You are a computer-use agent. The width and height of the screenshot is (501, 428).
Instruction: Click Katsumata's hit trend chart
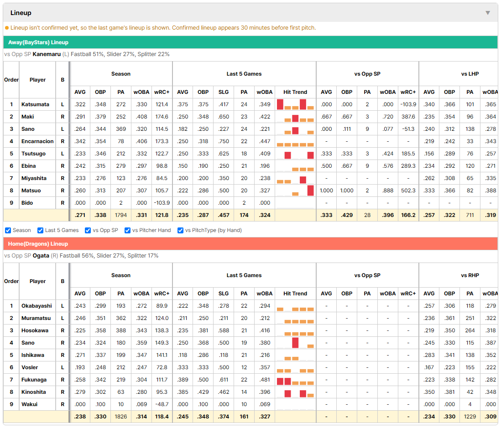coord(295,104)
